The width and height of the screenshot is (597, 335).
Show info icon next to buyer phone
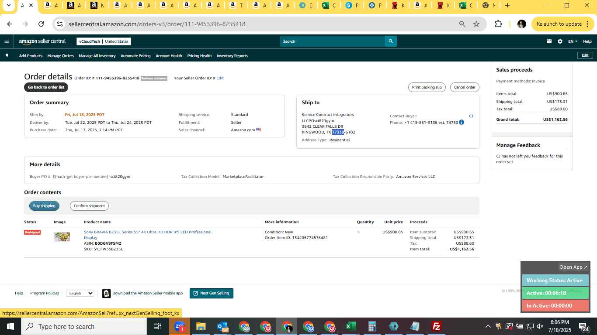[x=462, y=122]
